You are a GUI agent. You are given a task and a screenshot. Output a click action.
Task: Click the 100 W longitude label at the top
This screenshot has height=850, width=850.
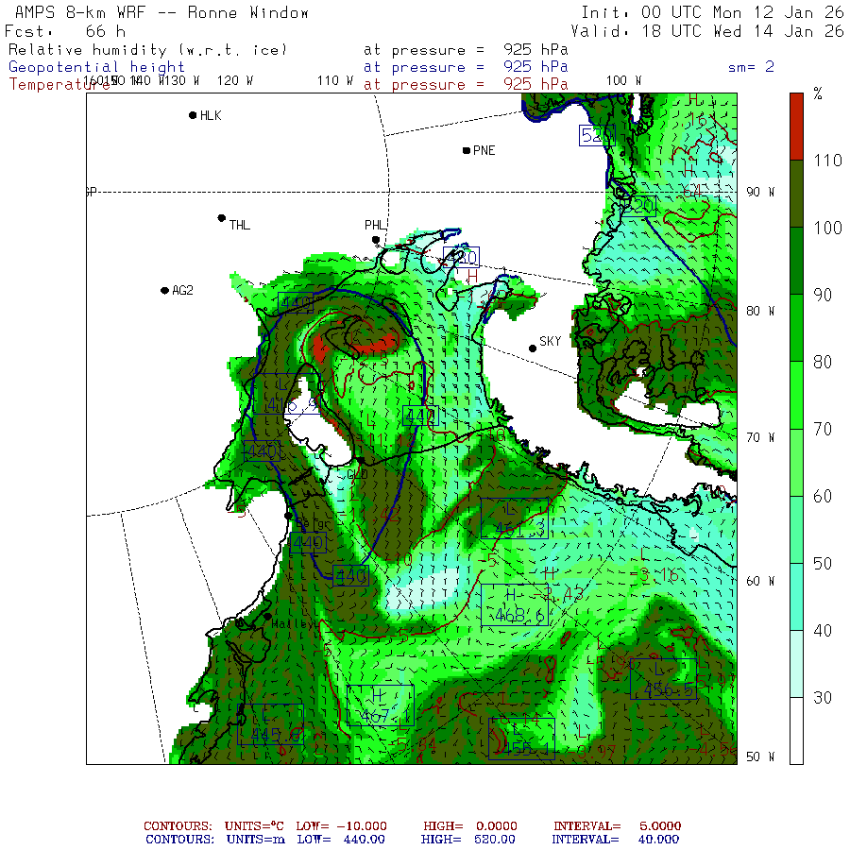click(x=623, y=81)
